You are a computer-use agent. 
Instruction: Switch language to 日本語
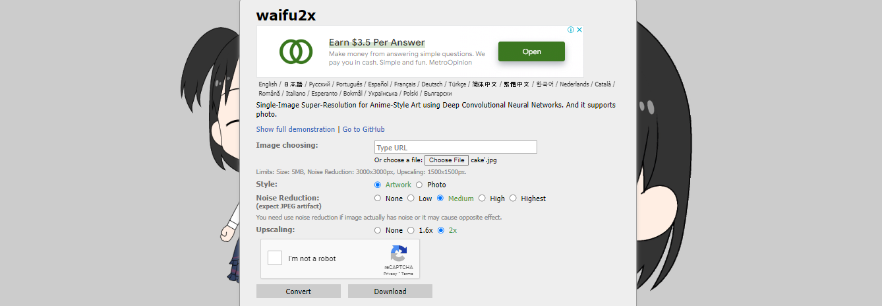tap(293, 84)
